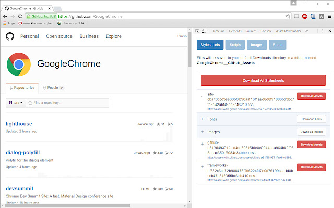Expand the github- stylesheet row
The width and height of the screenshot is (334, 208).
(x=202, y=144)
